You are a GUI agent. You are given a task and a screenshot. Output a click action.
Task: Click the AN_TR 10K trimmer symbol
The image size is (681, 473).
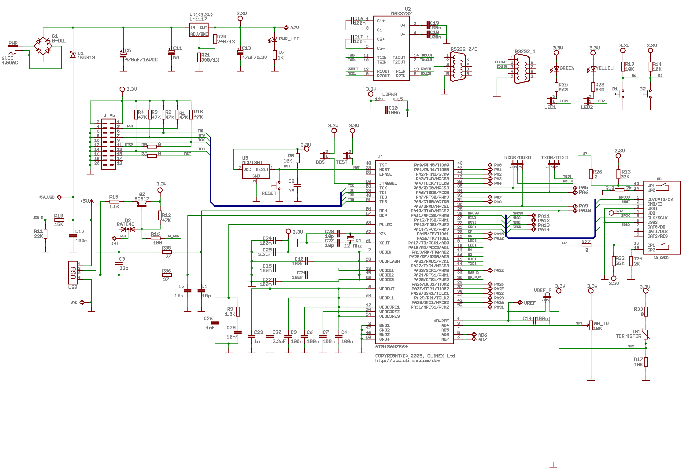[591, 326]
